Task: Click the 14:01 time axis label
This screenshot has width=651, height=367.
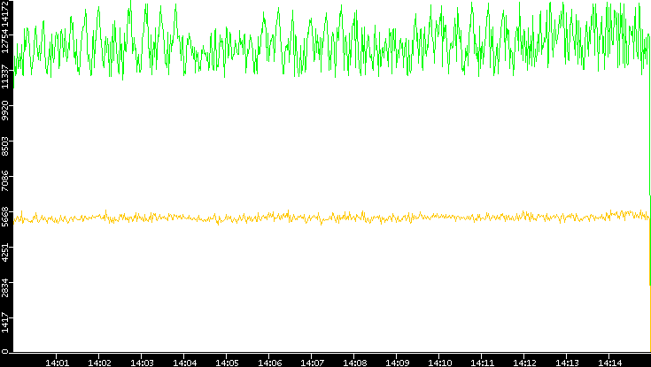Action: (57, 363)
